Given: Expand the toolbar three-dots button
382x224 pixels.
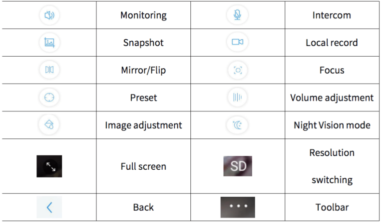Looking at the screenshot, I should coord(237,207).
